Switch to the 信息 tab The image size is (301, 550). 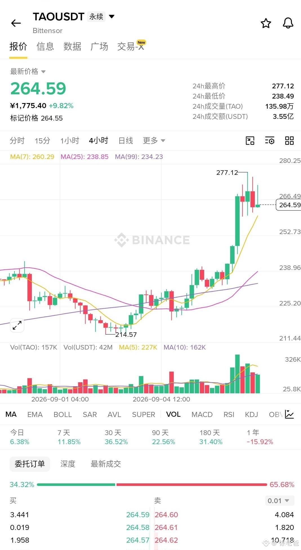(45, 46)
